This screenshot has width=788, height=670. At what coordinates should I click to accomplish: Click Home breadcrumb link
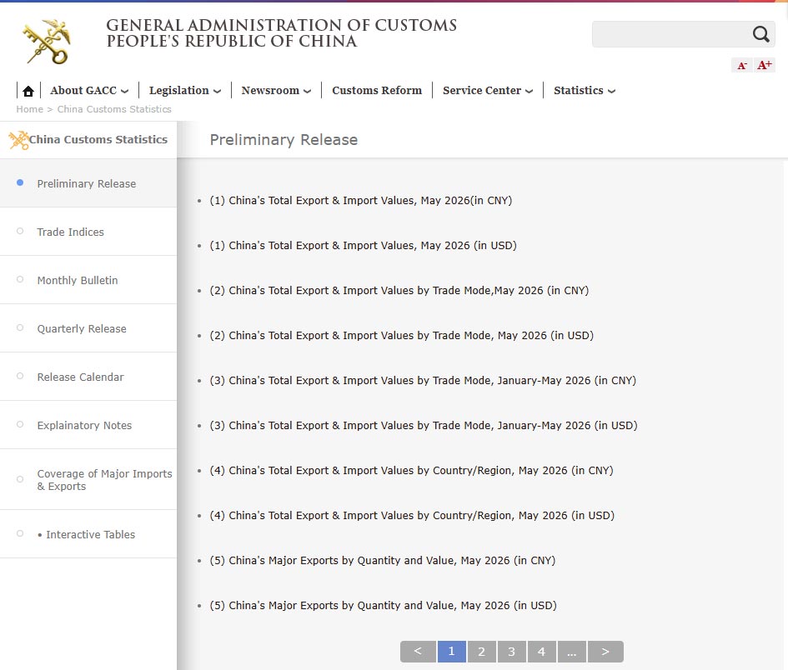click(30, 109)
